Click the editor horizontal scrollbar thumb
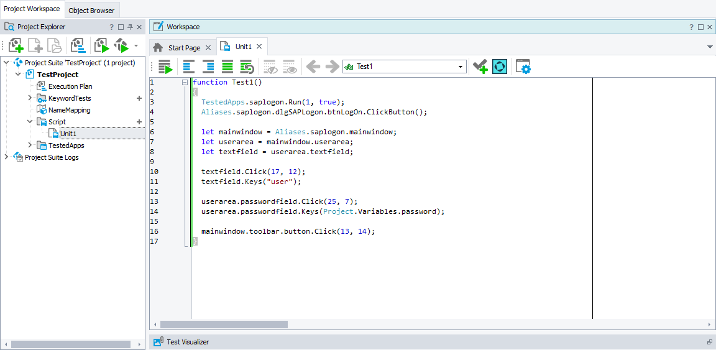716x350 pixels. click(x=224, y=325)
